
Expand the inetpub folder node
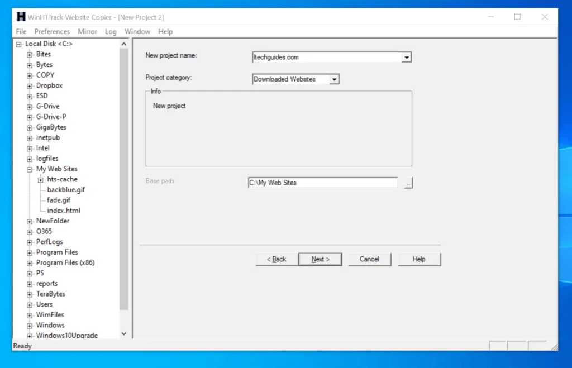point(30,138)
